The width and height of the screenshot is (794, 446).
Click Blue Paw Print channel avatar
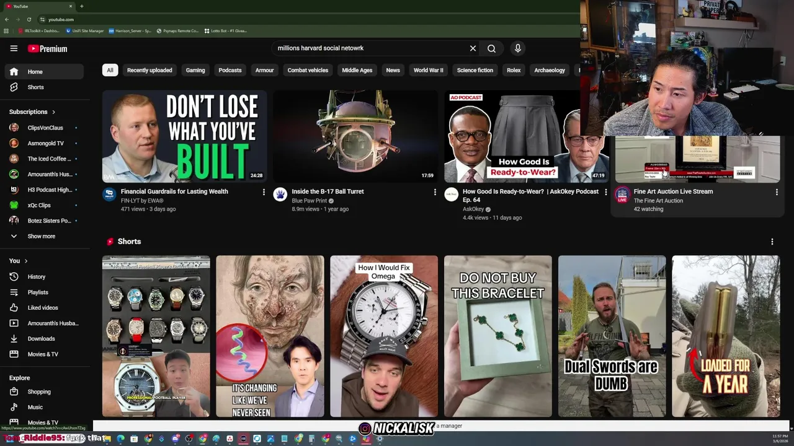coord(280,194)
